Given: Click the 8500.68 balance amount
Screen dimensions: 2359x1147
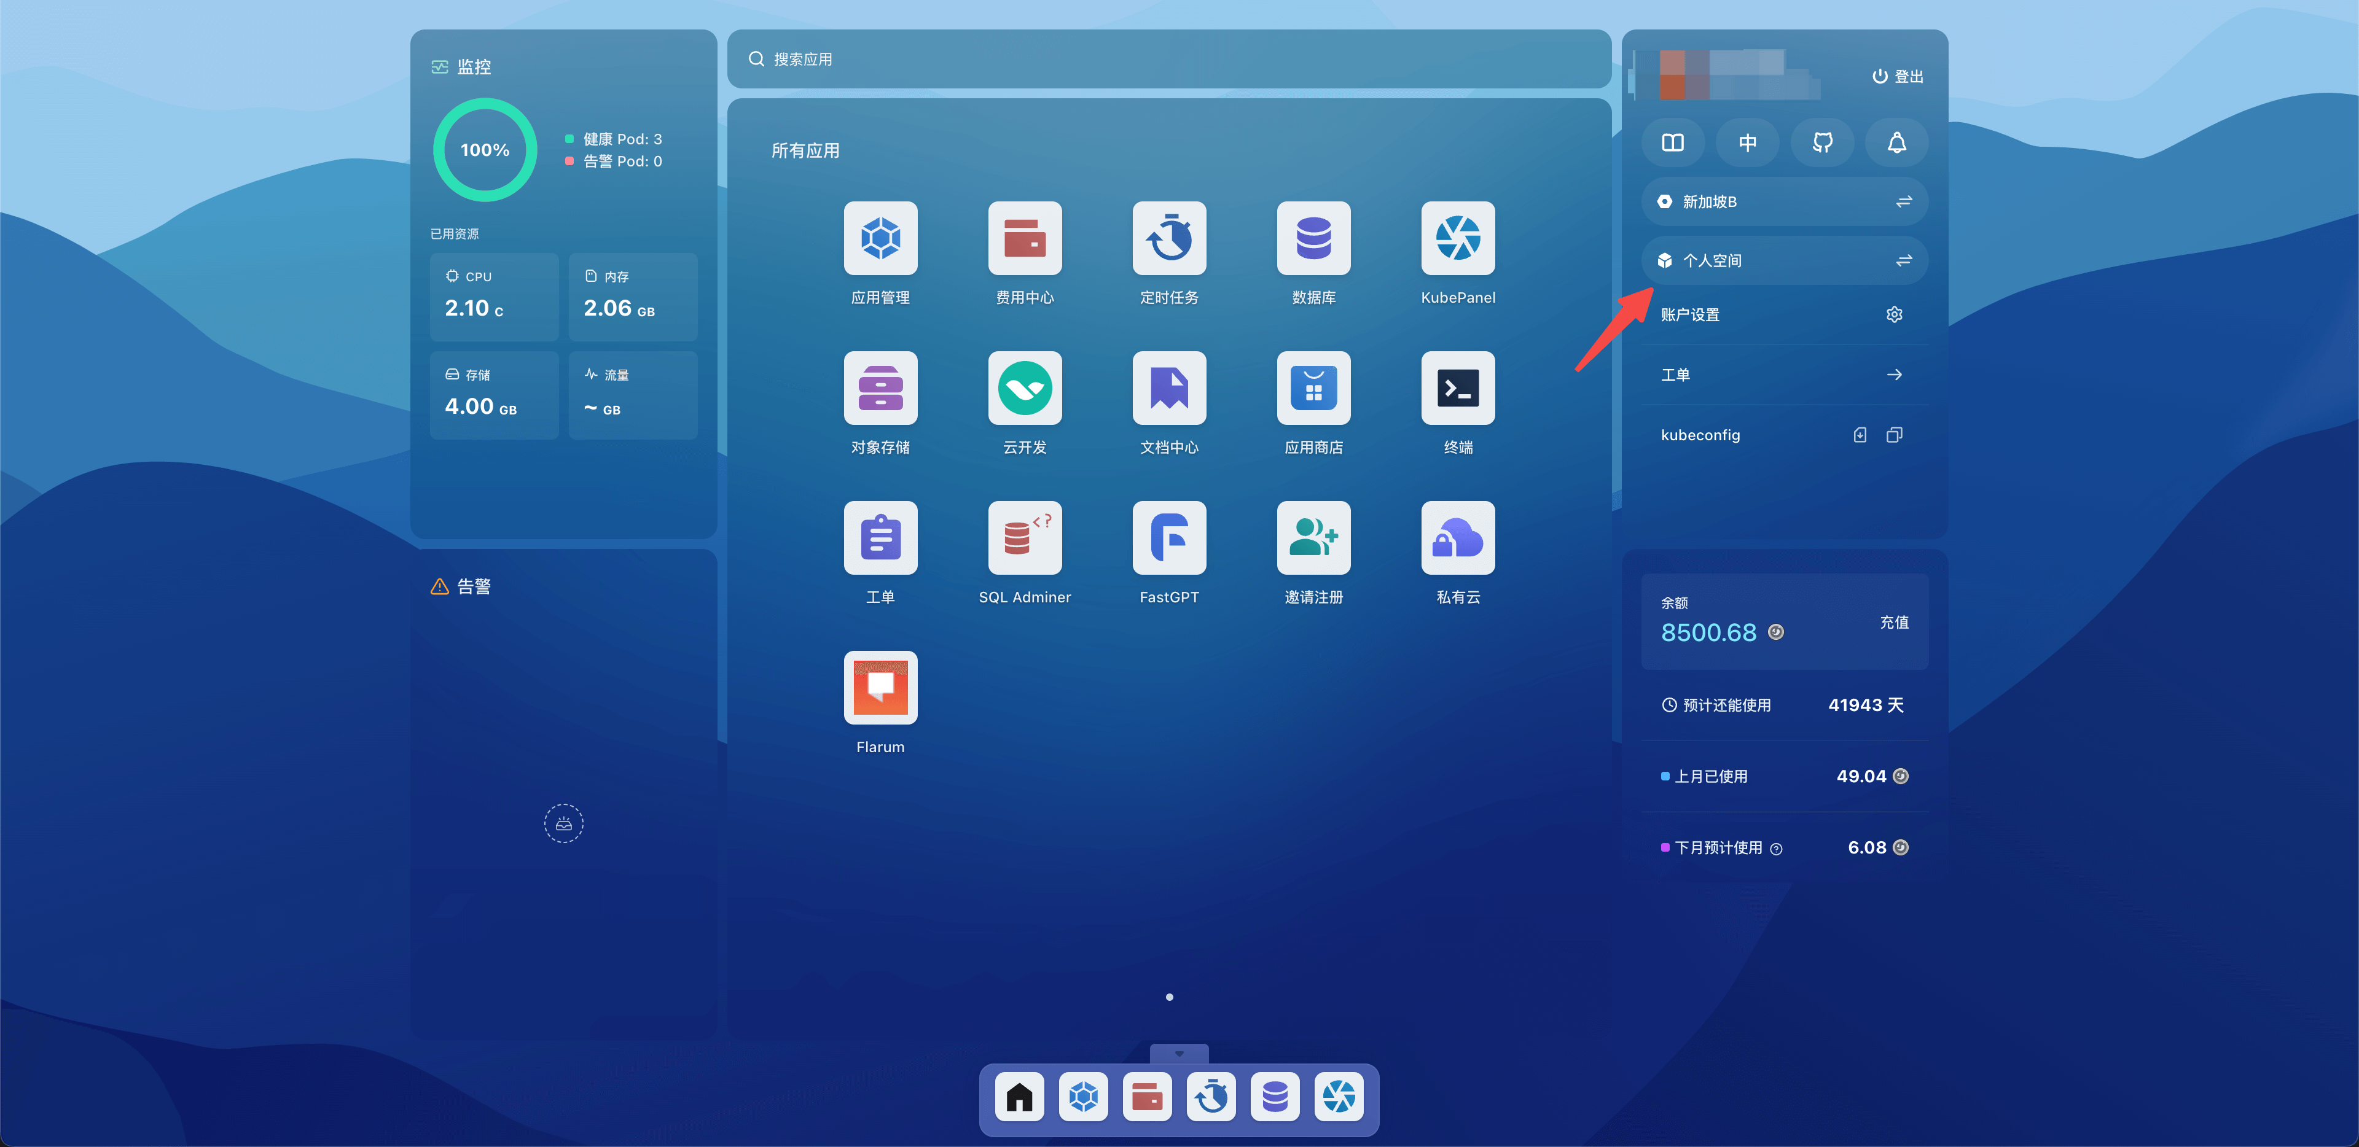Looking at the screenshot, I should pyautogui.click(x=1708, y=632).
